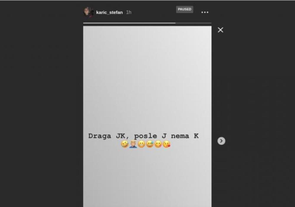The width and height of the screenshot is (295, 207).
Task: Click the yummy face savoring emoji
Action: pyautogui.click(x=158, y=144)
